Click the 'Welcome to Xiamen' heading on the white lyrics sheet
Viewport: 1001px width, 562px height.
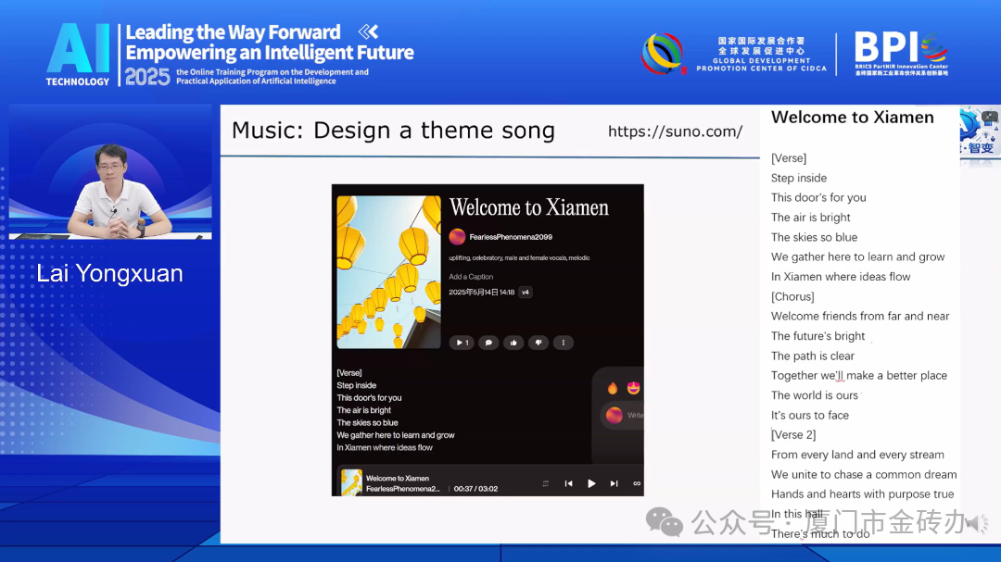(853, 118)
